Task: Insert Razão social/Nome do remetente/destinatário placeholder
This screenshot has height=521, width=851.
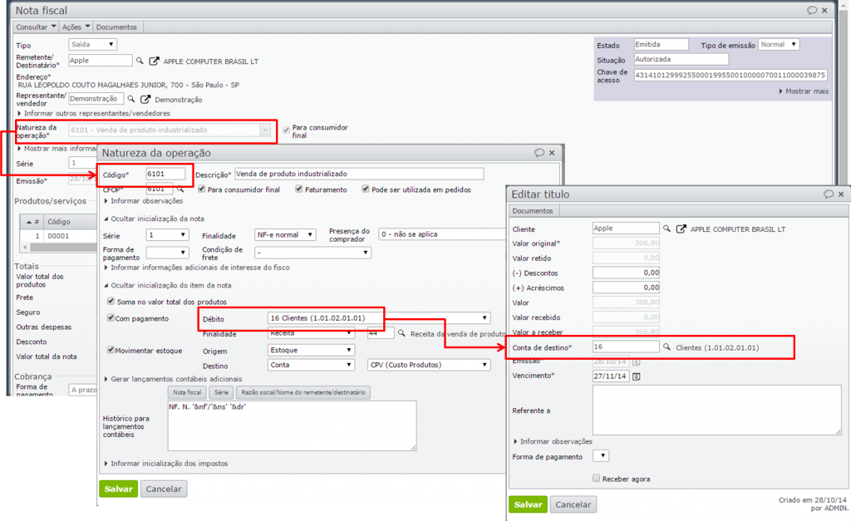Action: tap(303, 392)
